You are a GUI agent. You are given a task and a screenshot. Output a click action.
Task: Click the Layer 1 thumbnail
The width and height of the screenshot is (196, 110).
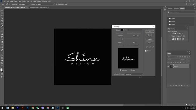click(x=171, y=66)
